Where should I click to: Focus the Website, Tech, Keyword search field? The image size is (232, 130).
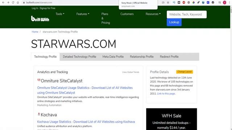point(187,14)
